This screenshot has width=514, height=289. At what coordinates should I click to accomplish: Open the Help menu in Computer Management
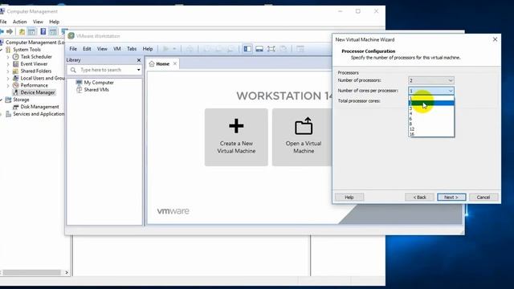tap(54, 22)
